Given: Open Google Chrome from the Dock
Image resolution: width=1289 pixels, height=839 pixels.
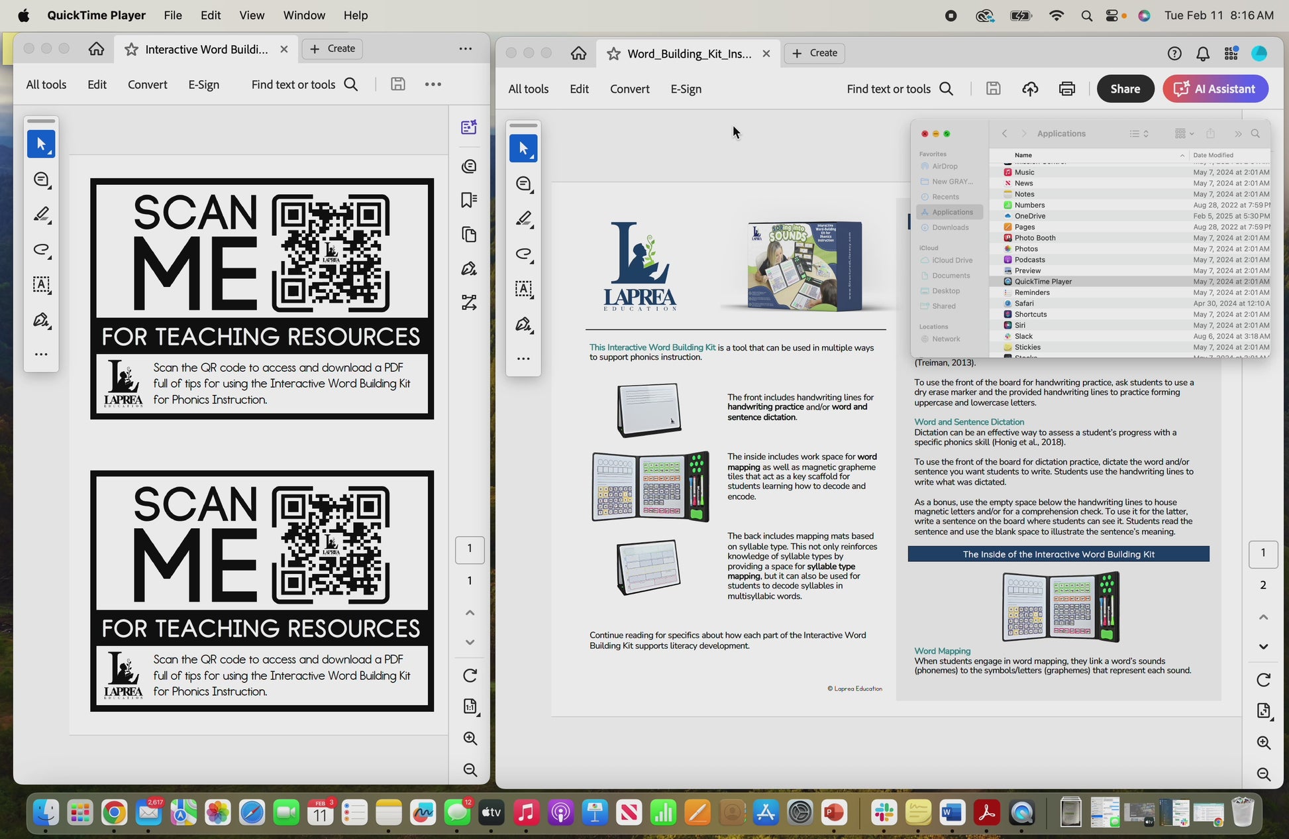Looking at the screenshot, I should tap(114, 812).
